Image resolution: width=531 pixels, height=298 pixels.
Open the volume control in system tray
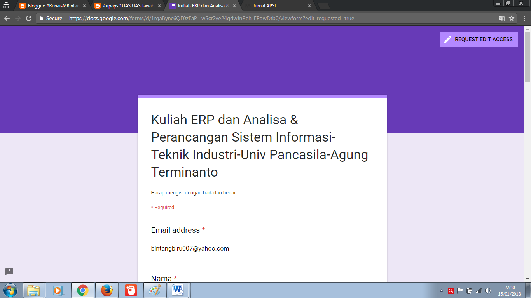coord(487,291)
